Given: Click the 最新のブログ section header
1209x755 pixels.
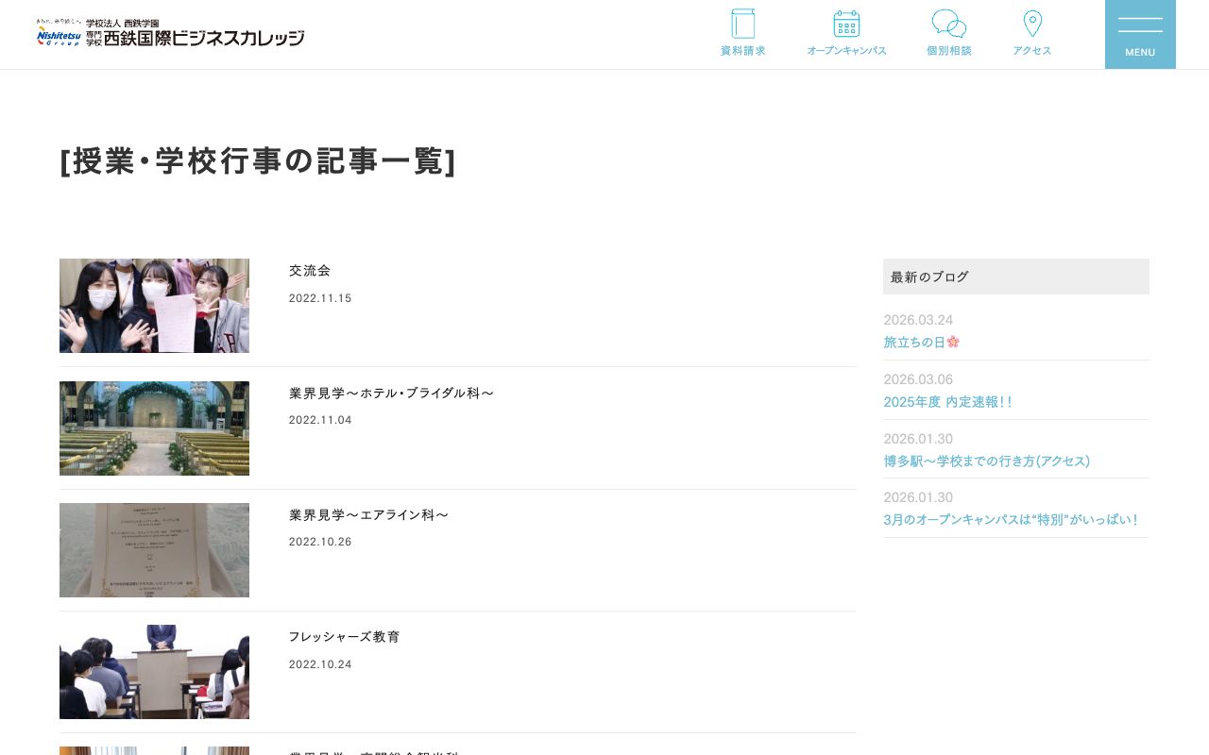Looking at the screenshot, I should point(928,277).
